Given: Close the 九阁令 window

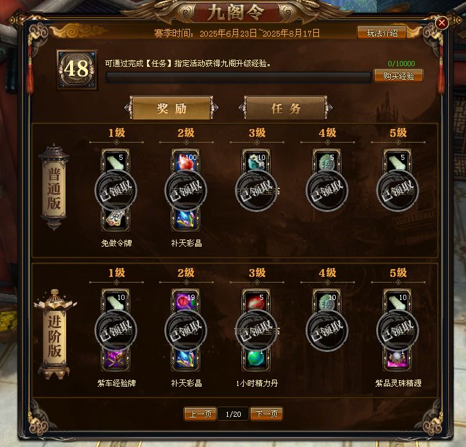Looking at the screenshot, I should click(x=442, y=22).
